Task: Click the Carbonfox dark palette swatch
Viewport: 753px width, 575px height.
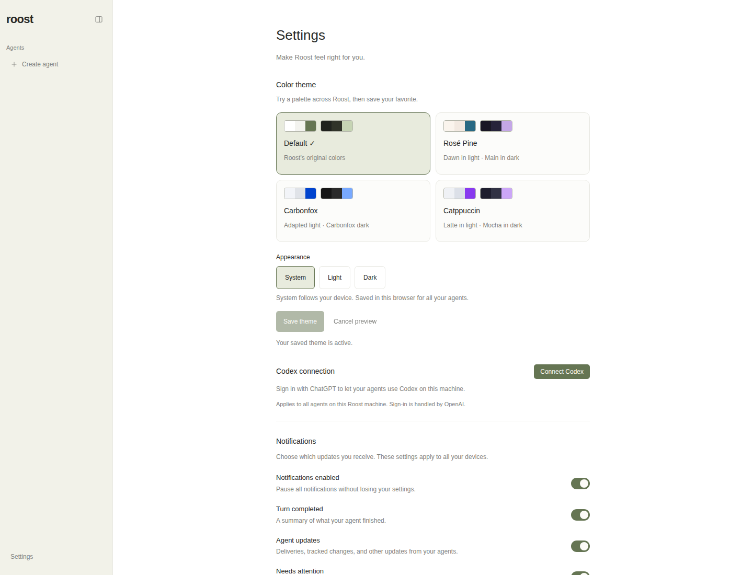Action: click(x=337, y=193)
